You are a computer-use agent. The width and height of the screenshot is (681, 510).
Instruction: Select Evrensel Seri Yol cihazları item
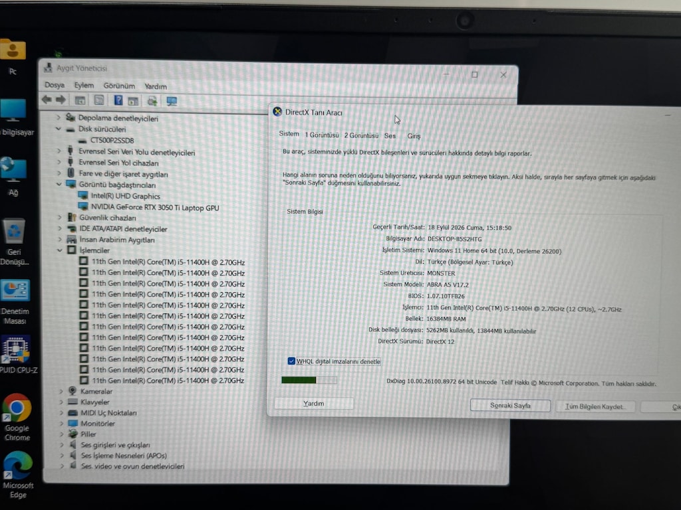pyautogui.click(x=118, y=163)
